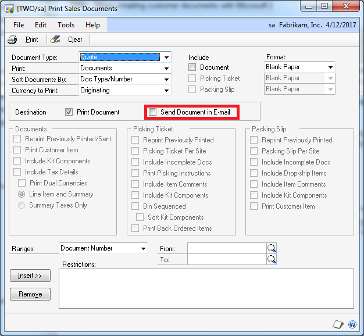Check Include Drop-ship Items
Screen dimensions: 364x336
[x=254, y=173]
